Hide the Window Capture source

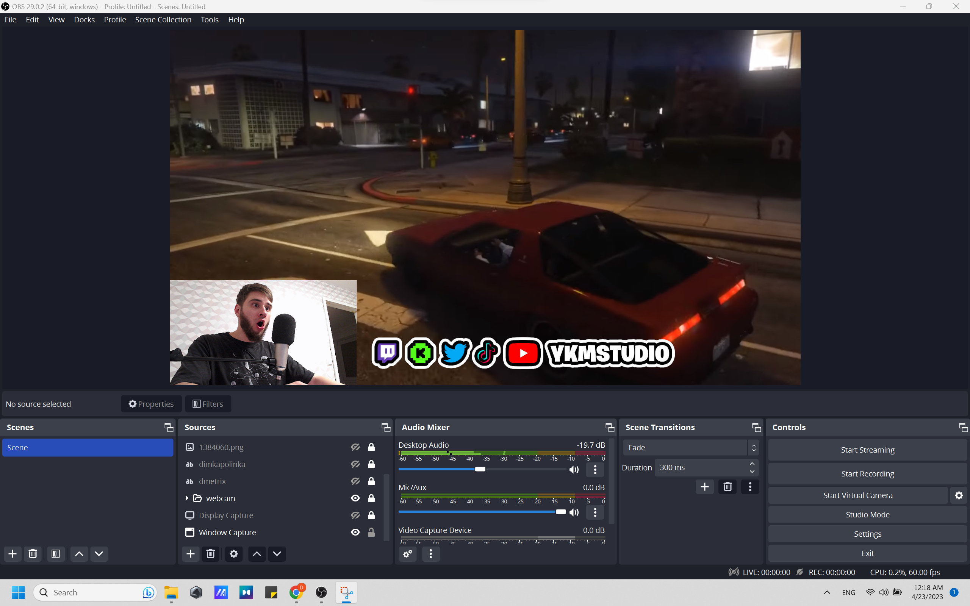(355, 532)
